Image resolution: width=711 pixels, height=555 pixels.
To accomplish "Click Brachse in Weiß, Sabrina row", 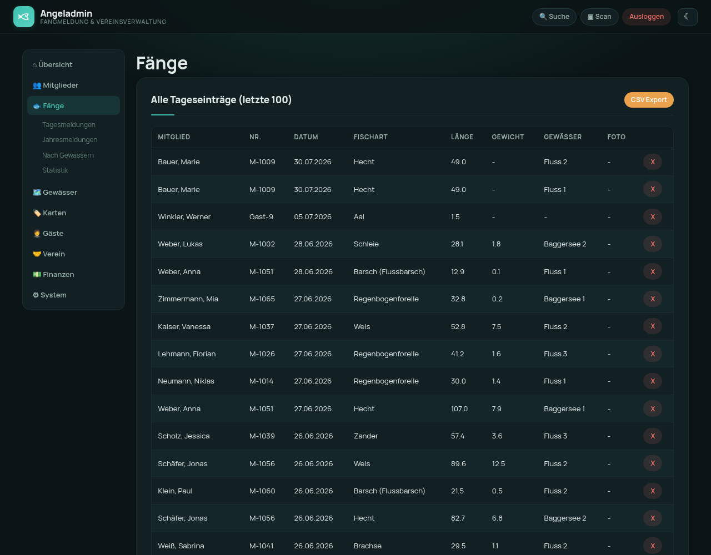I will [x=368, y=546].
